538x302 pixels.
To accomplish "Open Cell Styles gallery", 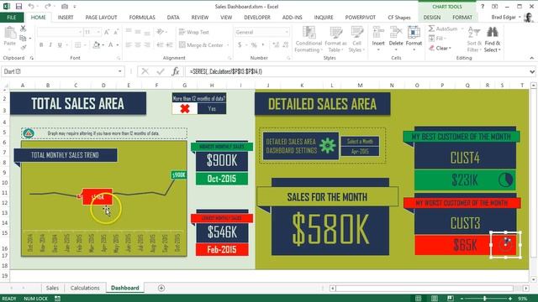I will 356,39.
